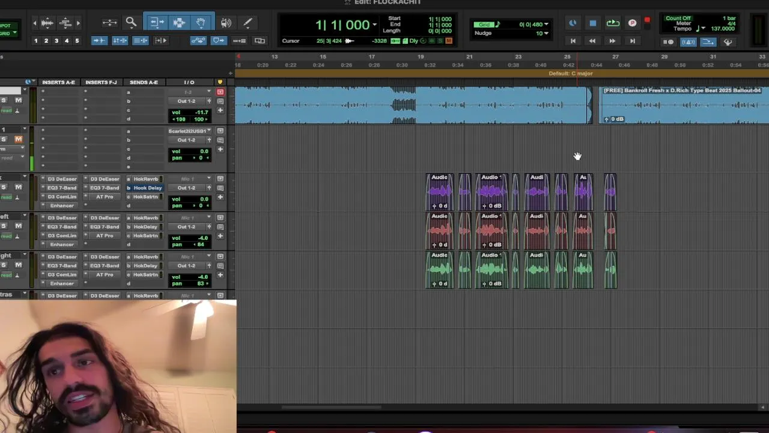This screenshot has width=769, height=433.
Task: Click the Default: C major key marker
Action: [571, 73]
